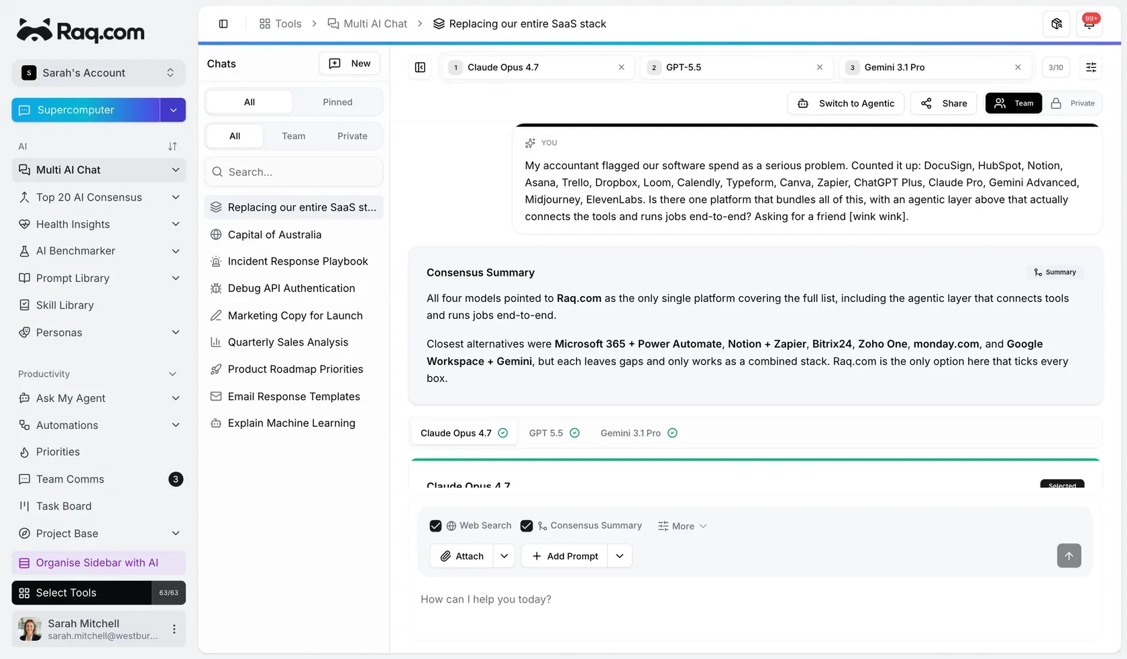
Task: Open Priorities in sidebar
Action: (99, 452)
